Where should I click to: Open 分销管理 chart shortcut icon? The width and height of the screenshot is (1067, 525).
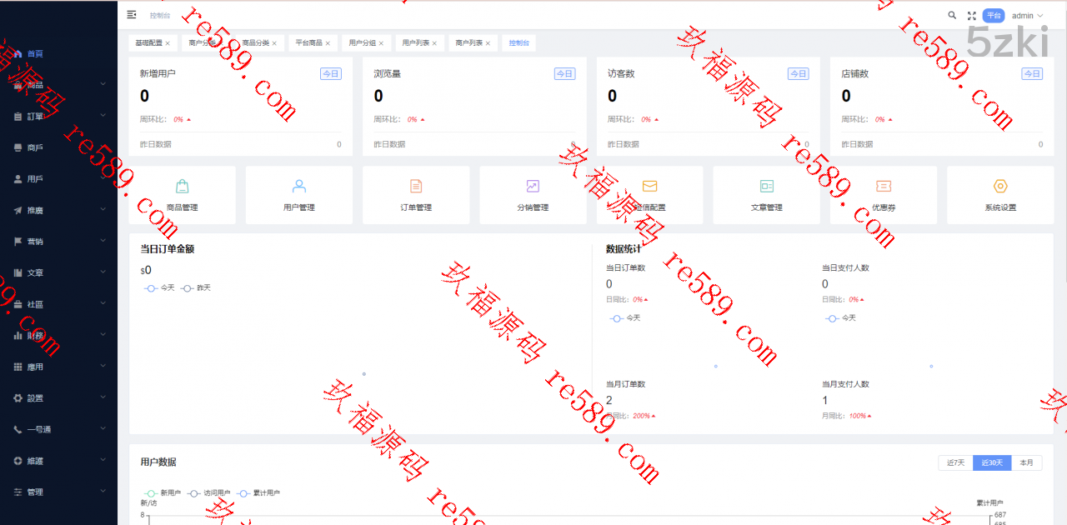click(x=533, y=186)
